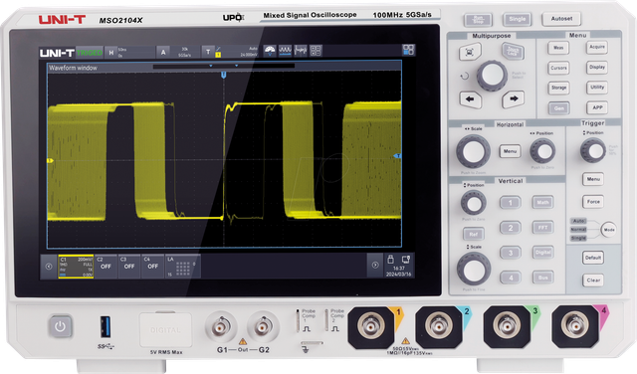
Task: Tap the C2 OFF channel box
Action: (106, 267)
